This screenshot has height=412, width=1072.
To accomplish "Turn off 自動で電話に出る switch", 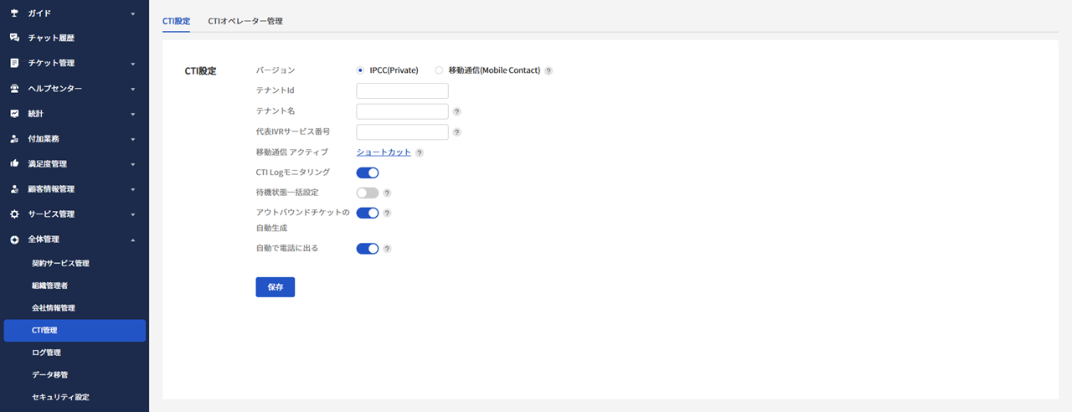I will pyautogui.click(x=368, y=249).
